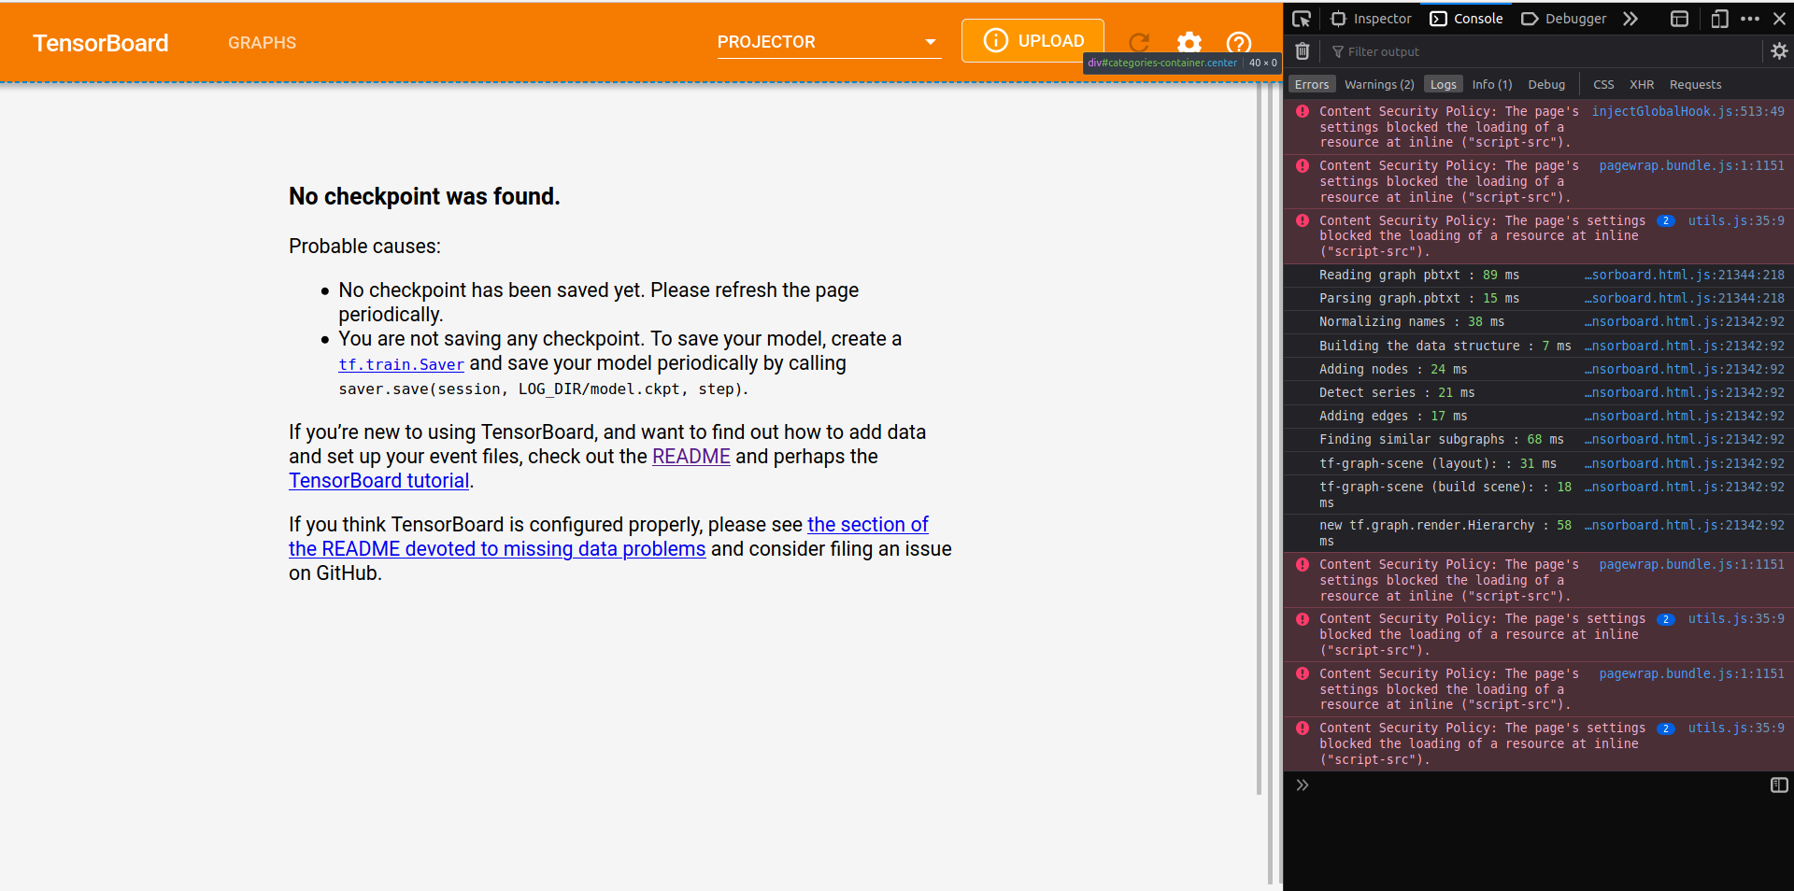Enable the XHR console filter
Screen dimensions: 1794x891
1641,84
